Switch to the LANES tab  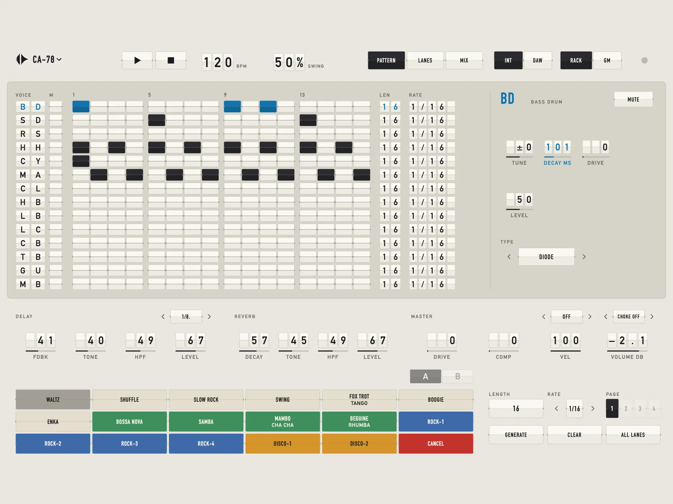coord(425,60)
